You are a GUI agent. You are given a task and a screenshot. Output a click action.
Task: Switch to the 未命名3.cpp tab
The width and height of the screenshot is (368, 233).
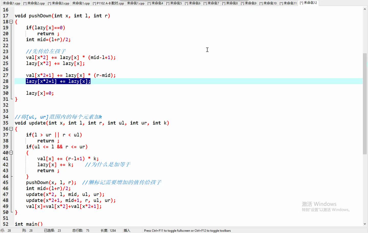pos(58,3)
